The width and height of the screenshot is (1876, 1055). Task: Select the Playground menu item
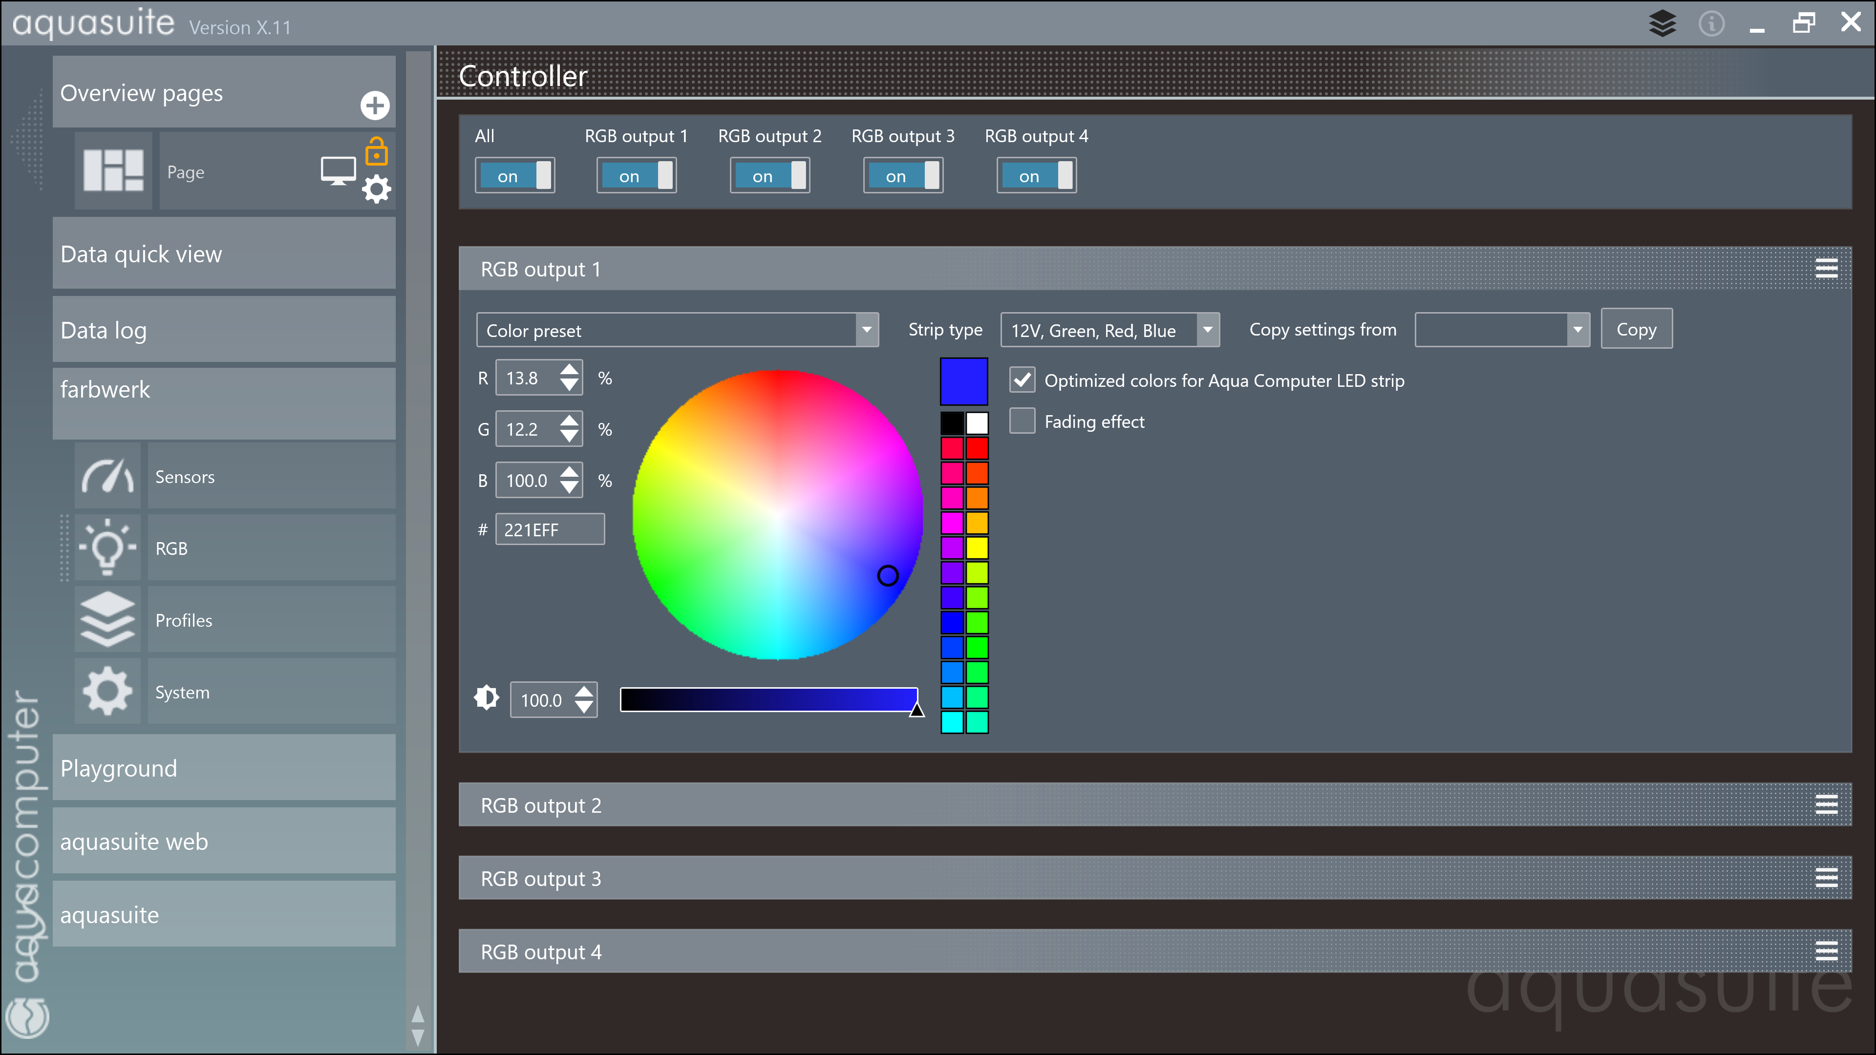pos(224,767)
